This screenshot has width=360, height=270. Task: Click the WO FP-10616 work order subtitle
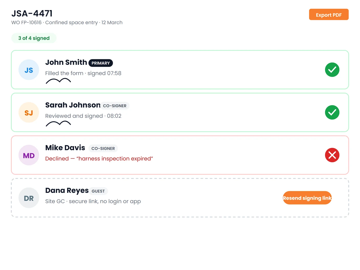(67, 22)
